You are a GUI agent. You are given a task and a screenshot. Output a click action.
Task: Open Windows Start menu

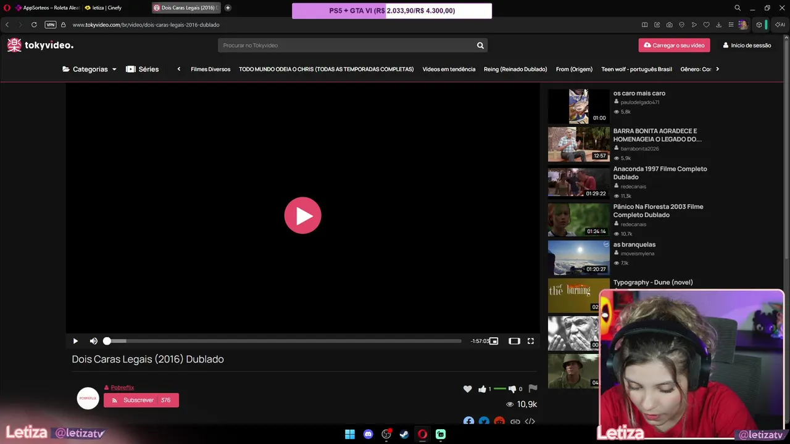pyautogui.click(x=350, y=434)
